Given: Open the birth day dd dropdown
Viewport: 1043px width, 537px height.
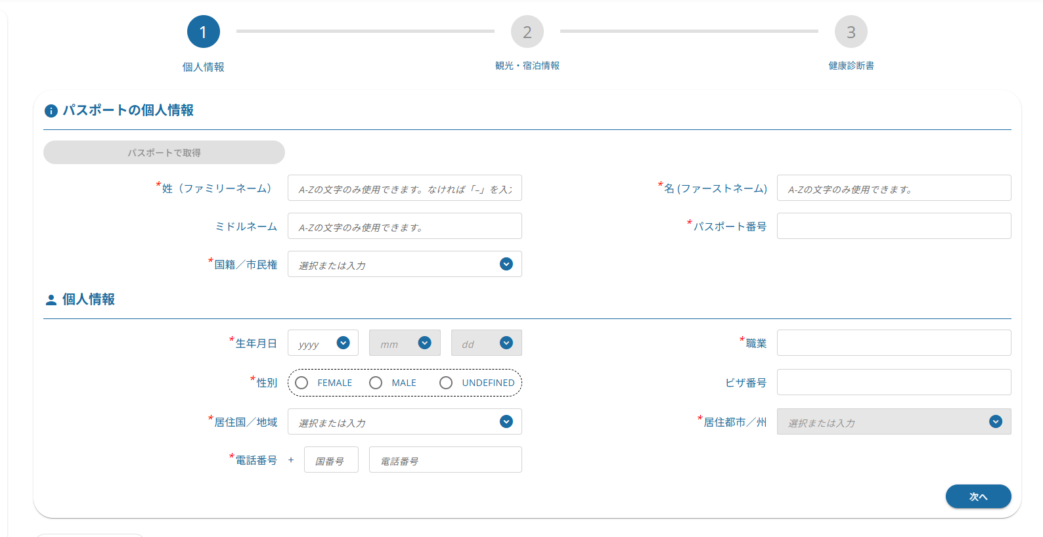Looking at the screenshot, I should 487,343.
